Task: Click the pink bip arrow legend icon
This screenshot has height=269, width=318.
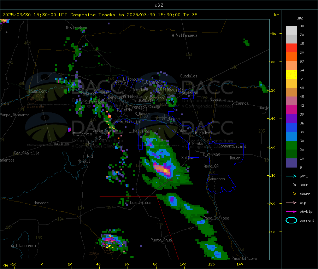Action: 291,203
